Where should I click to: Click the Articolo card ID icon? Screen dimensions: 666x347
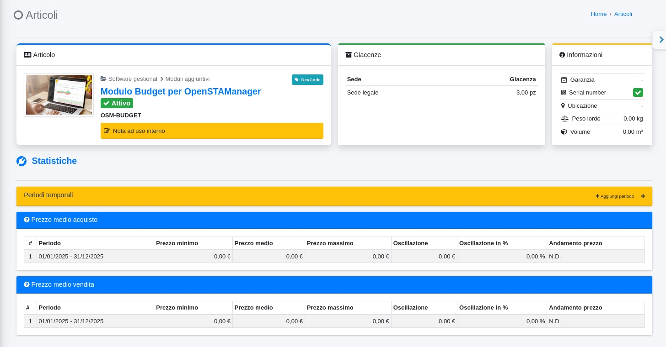(27, 55)
